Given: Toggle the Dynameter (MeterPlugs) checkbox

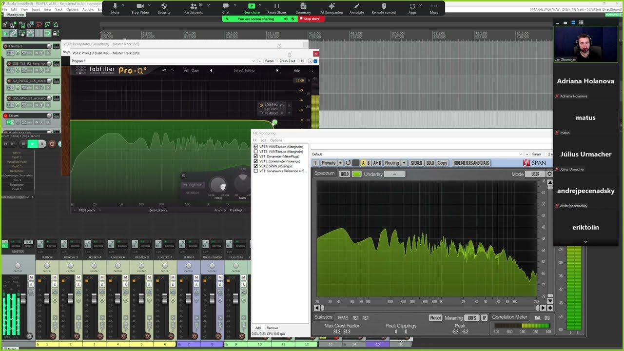Looking at the screenshot, I should 256,156.
